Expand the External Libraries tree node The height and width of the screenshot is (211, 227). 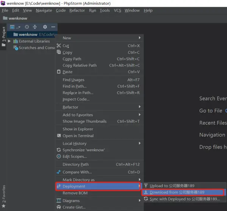pos(9,41)
